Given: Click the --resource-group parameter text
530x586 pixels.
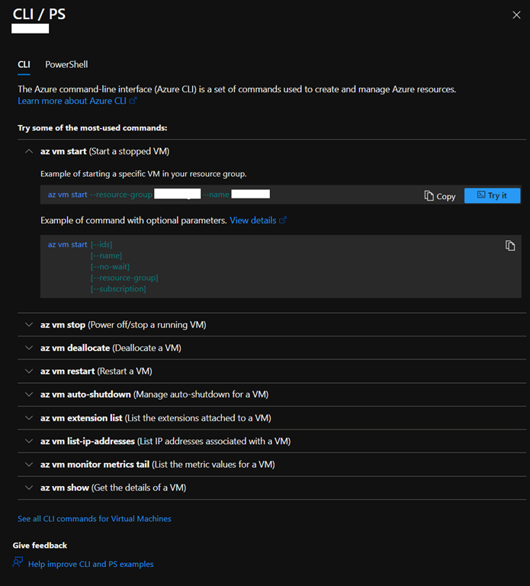Looking at the screenshot, I should coord(121,195).
